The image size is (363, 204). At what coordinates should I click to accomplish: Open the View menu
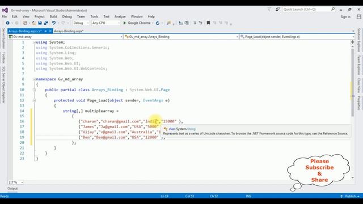pyautogui.click(x=26, y=16)
